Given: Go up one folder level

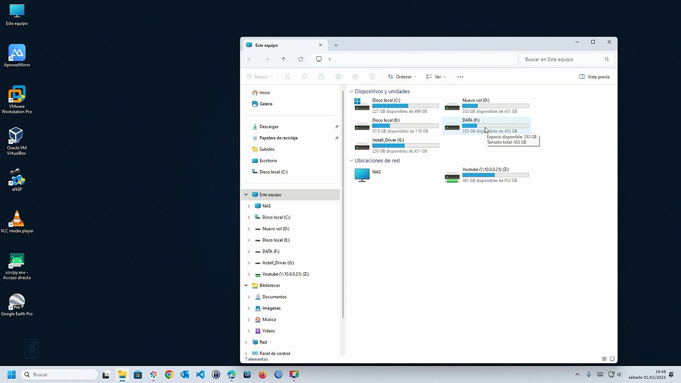Looking at the screenshot, I should (284, 59).
